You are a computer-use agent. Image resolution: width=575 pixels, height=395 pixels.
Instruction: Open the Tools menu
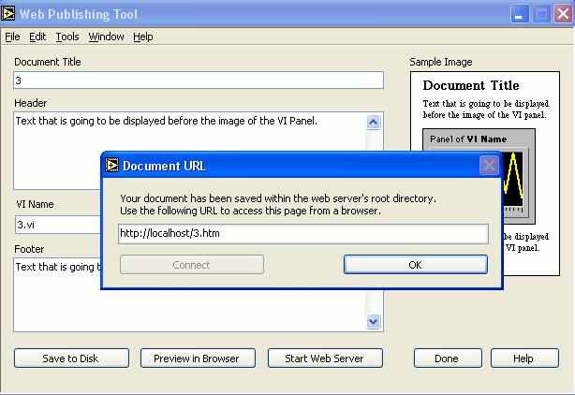pyautogui.click(x=67, y=37)
